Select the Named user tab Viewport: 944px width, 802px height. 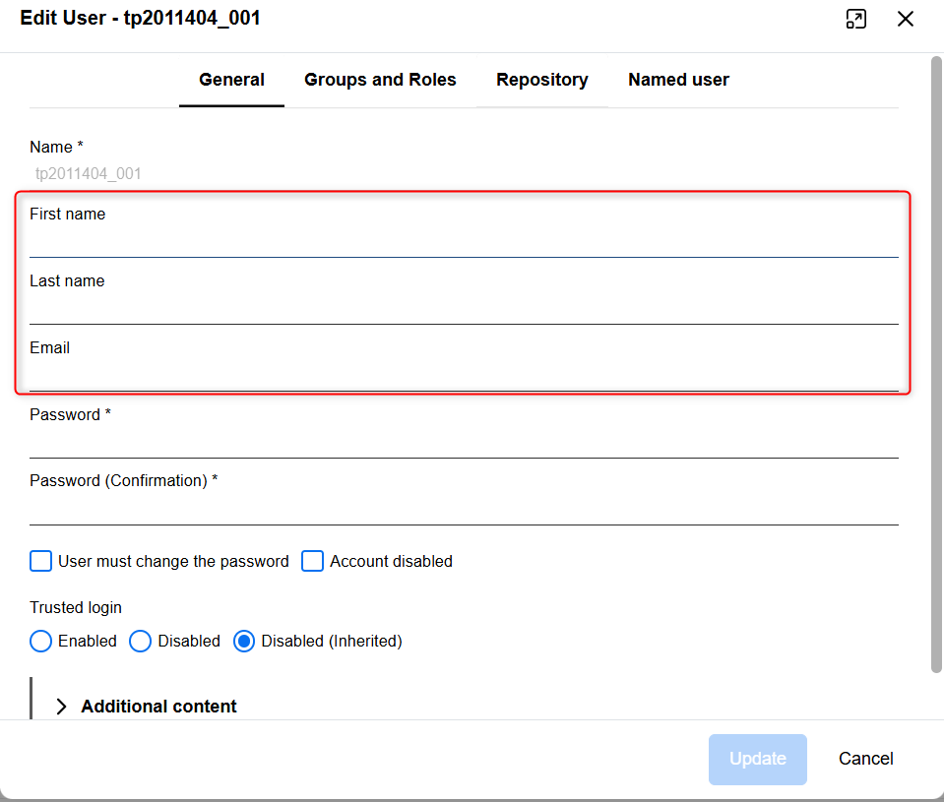click(x=678, y=80)
